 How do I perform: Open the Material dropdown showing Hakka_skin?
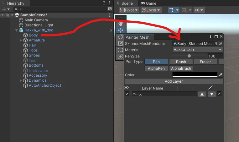[x=198, y=50]
